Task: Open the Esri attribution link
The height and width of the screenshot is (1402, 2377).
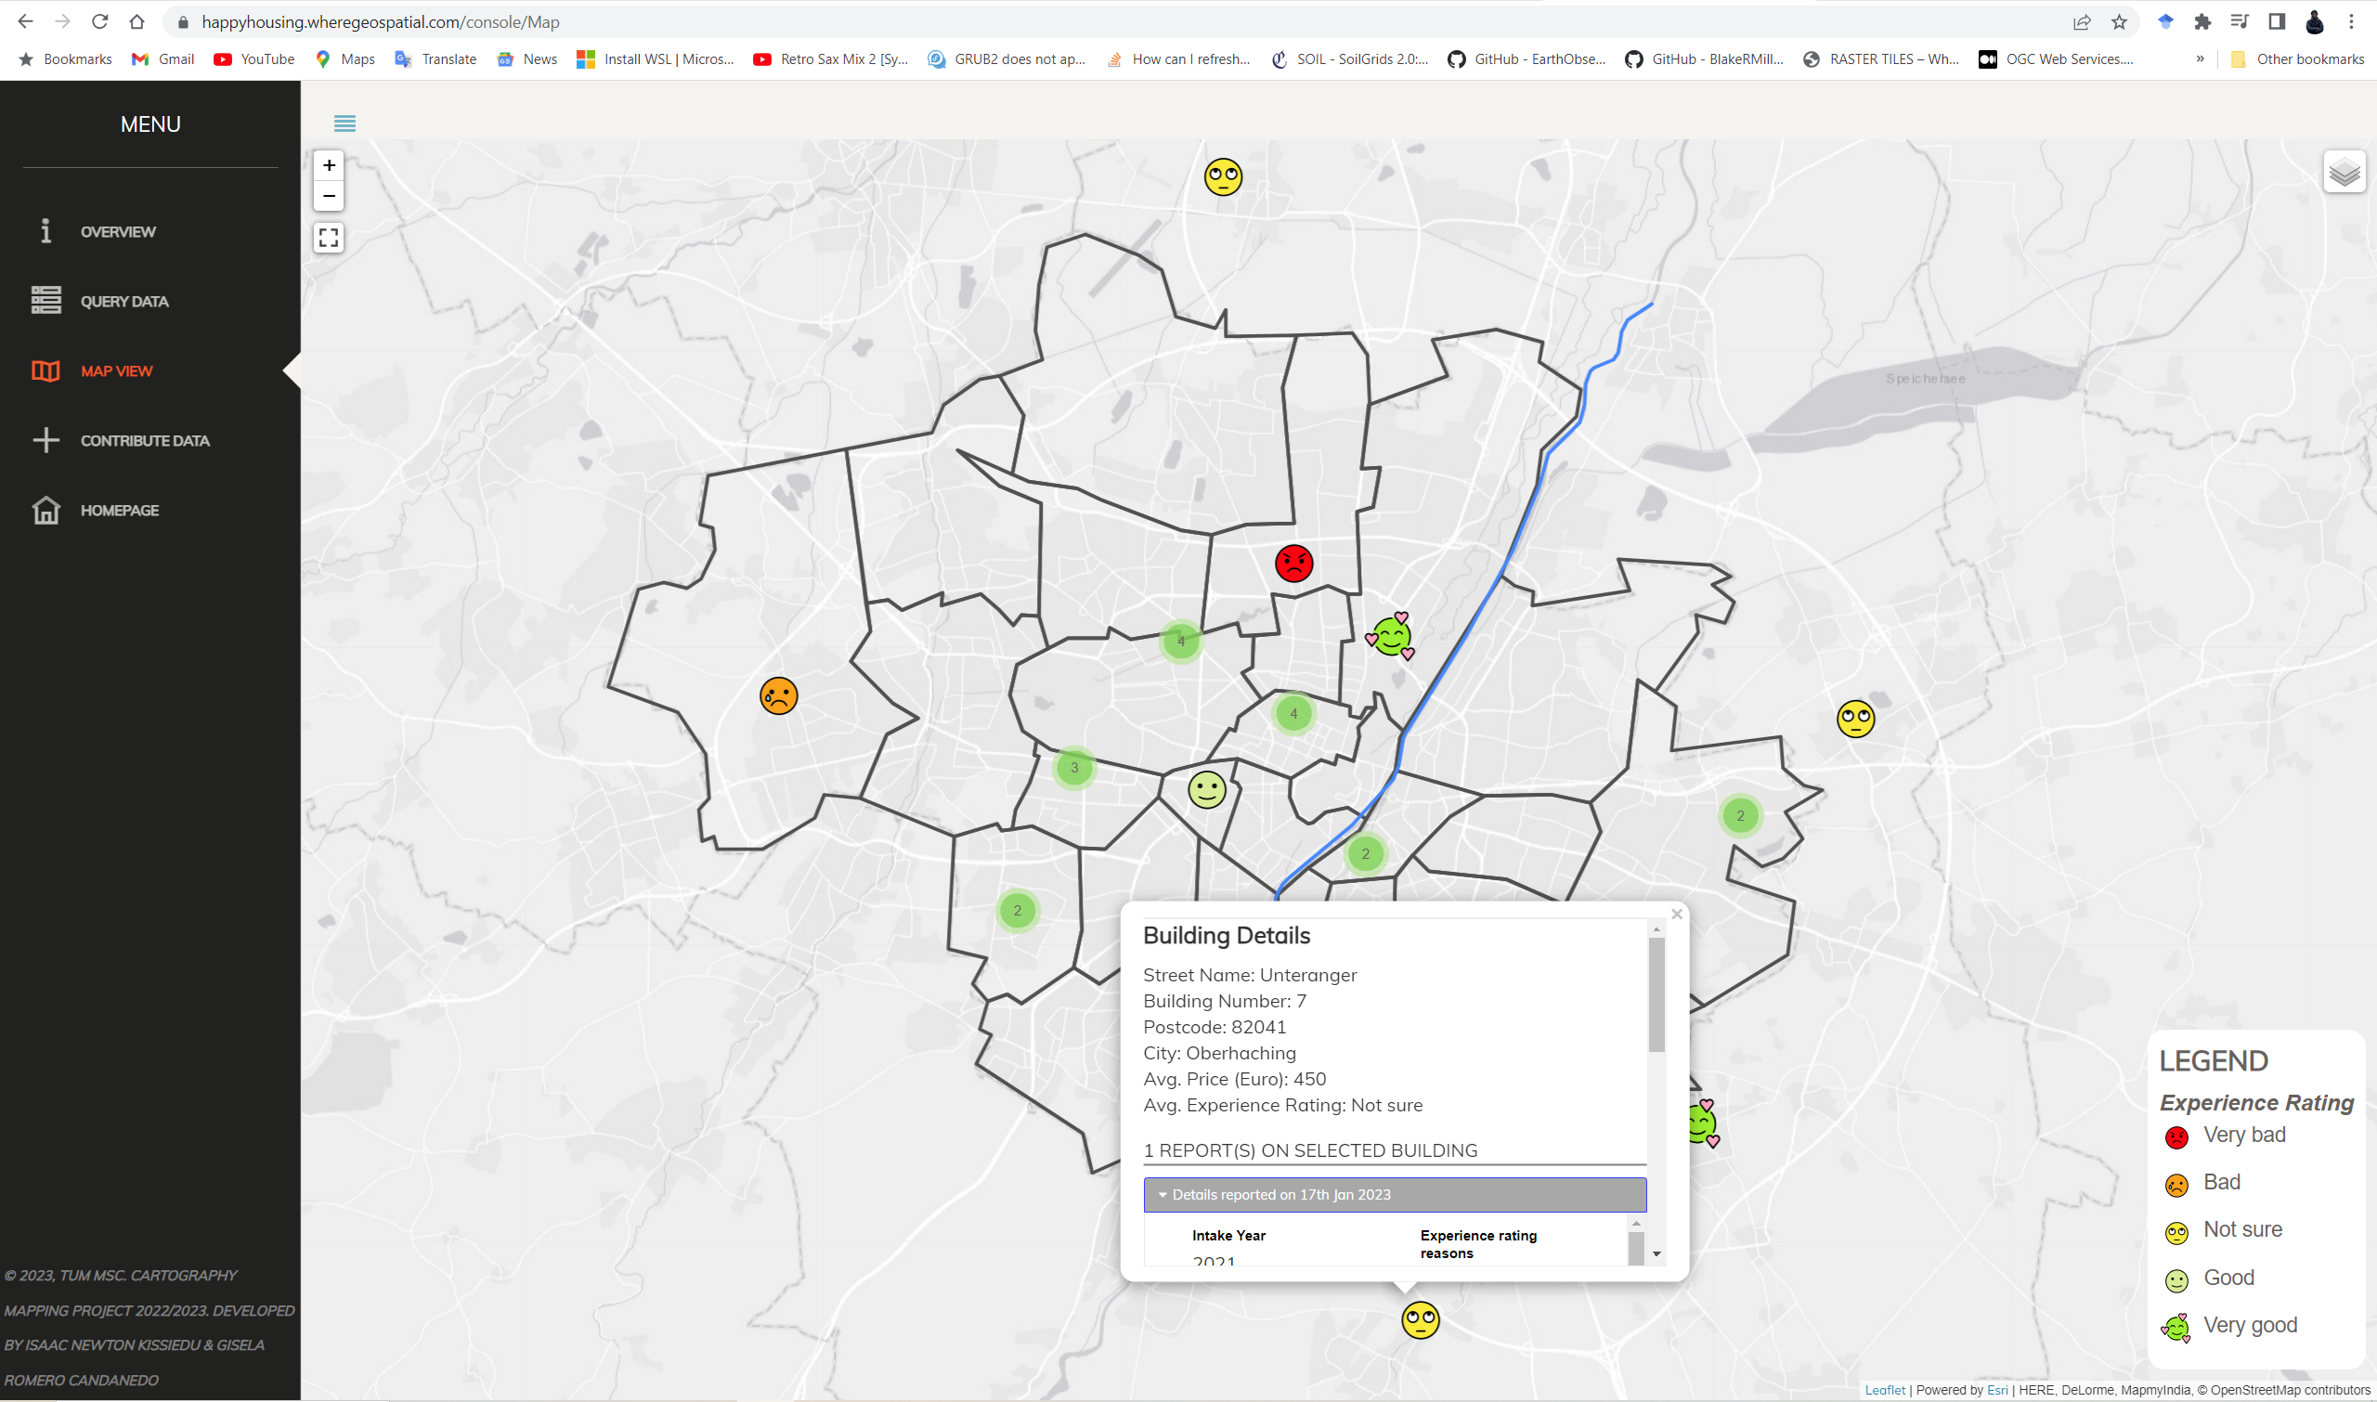Action: 1996,1390
